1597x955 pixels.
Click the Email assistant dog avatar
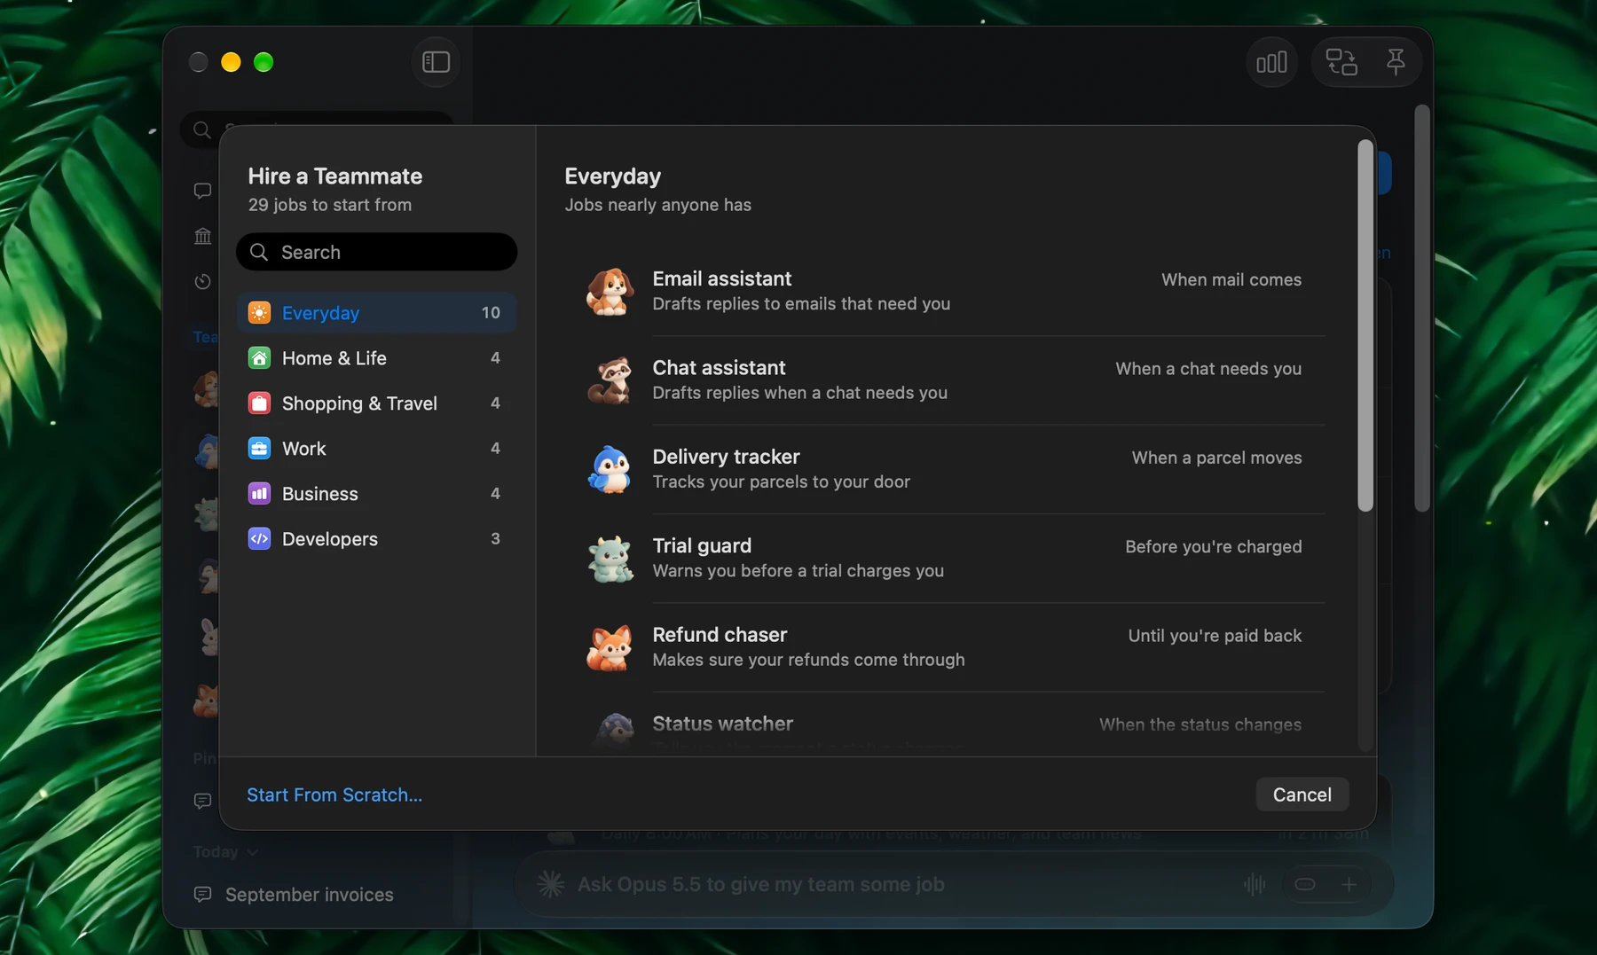pos(610,291)
